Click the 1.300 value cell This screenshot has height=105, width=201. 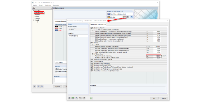coord(157,35)
